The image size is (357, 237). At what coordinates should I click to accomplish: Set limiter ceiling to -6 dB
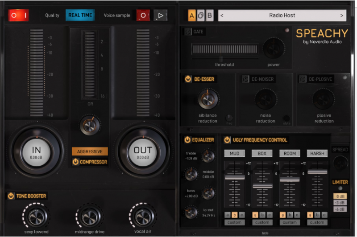point(340,209)
